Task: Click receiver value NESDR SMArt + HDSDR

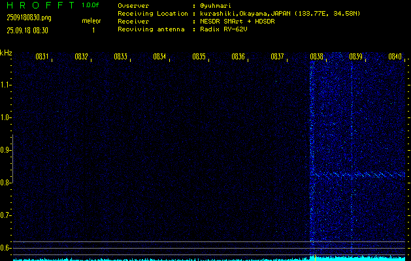Action: [x=237, y=21]
